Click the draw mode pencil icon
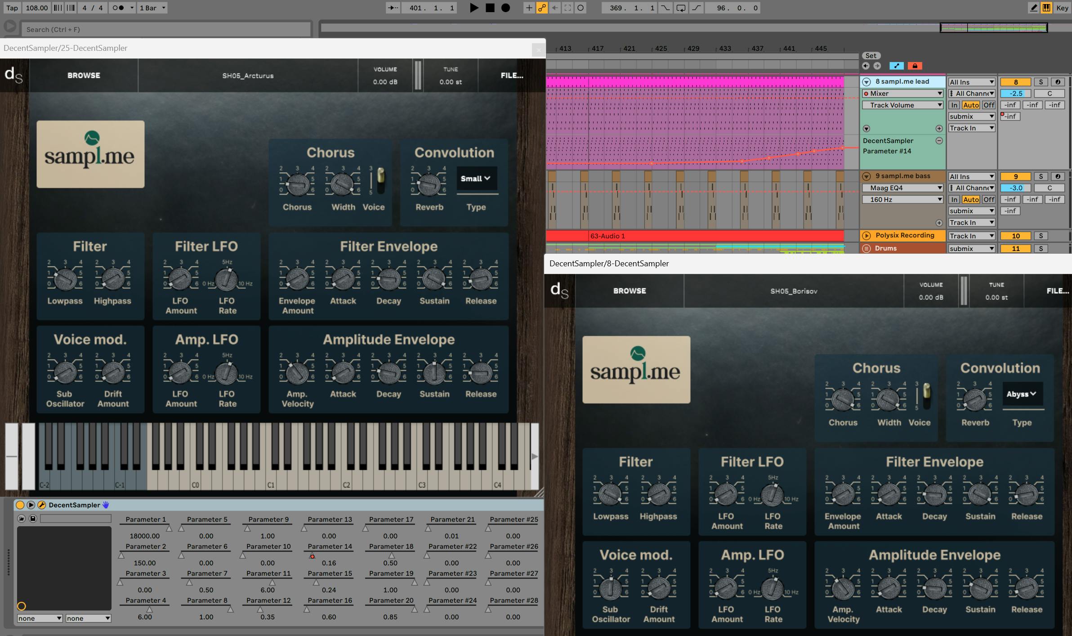The image size is (1072, 636). click(x=1034, y=8)
